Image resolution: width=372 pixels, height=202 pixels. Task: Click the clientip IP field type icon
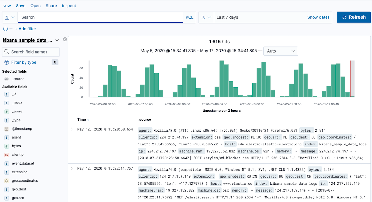point(6,155)
